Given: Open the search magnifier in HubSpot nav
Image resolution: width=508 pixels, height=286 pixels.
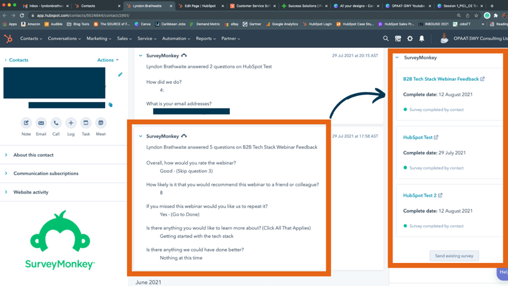Looking at the screenshot, I should coord(386,39).
